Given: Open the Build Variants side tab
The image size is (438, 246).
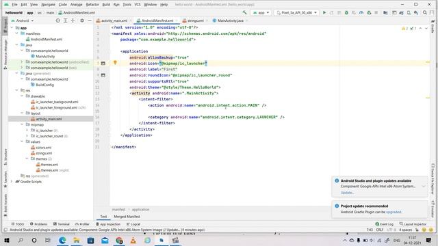Looking at the screenshot, I should [x=5, y=205].
